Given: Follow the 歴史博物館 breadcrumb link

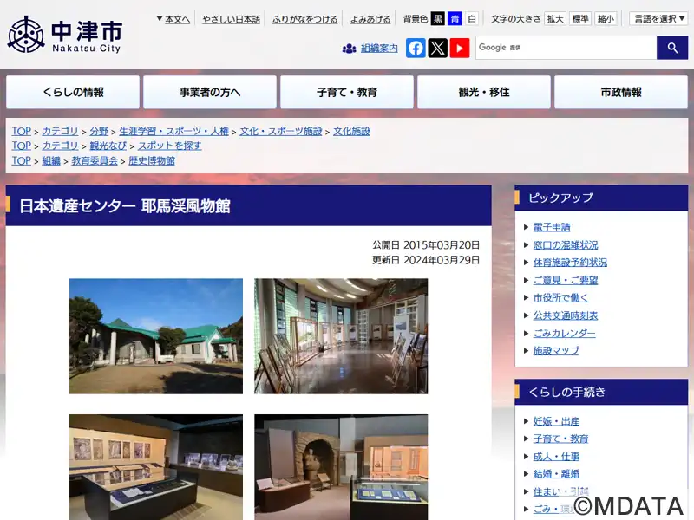Looking at the screenshot, I should [x=152, y=161].
